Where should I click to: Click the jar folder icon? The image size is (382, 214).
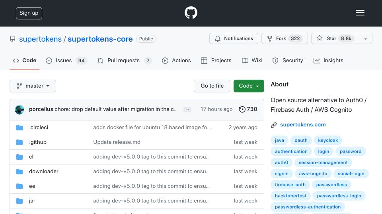(x=19, y=201)
